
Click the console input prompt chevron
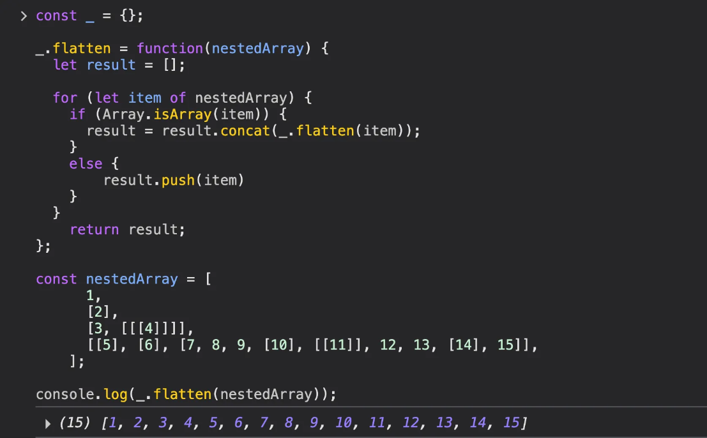click(24, 16)
